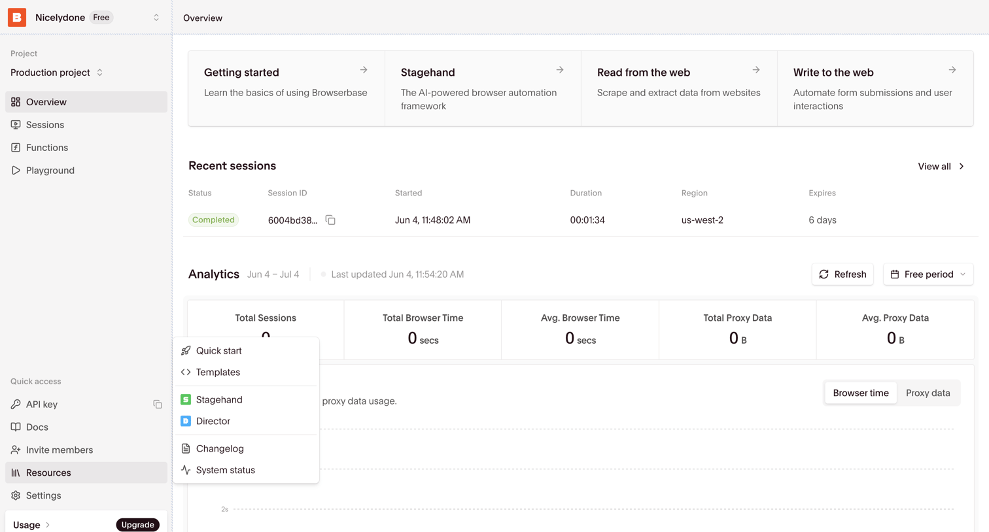Click the Completed status badge

pyautogui.click(x=213, y=220)
